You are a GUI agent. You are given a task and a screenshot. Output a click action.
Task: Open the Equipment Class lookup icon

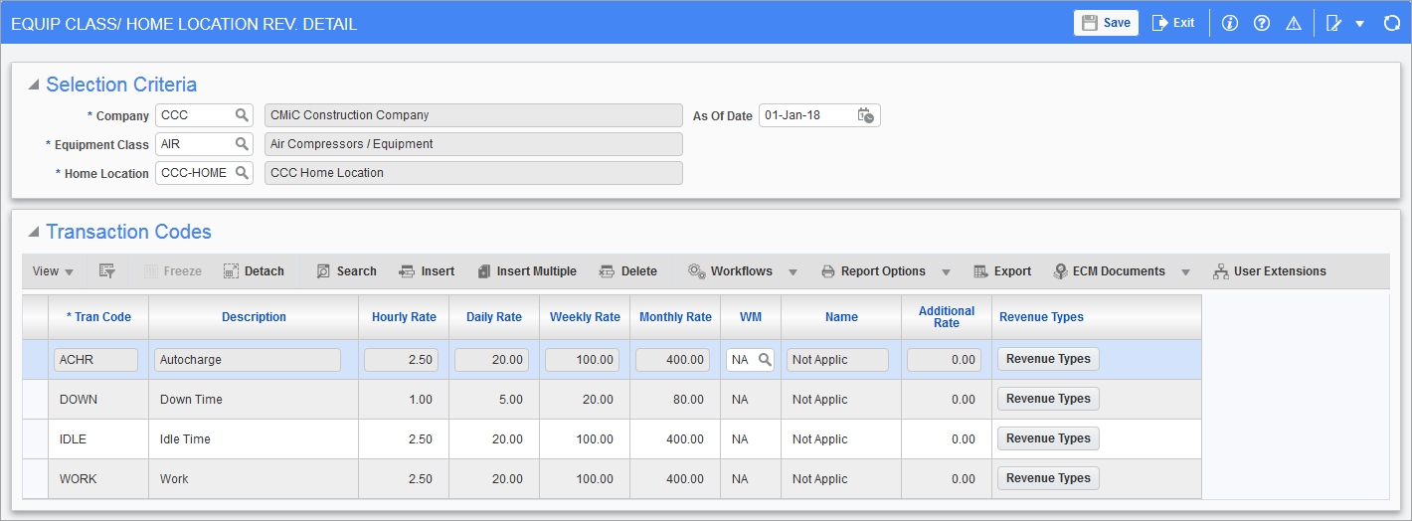point(242,144)
